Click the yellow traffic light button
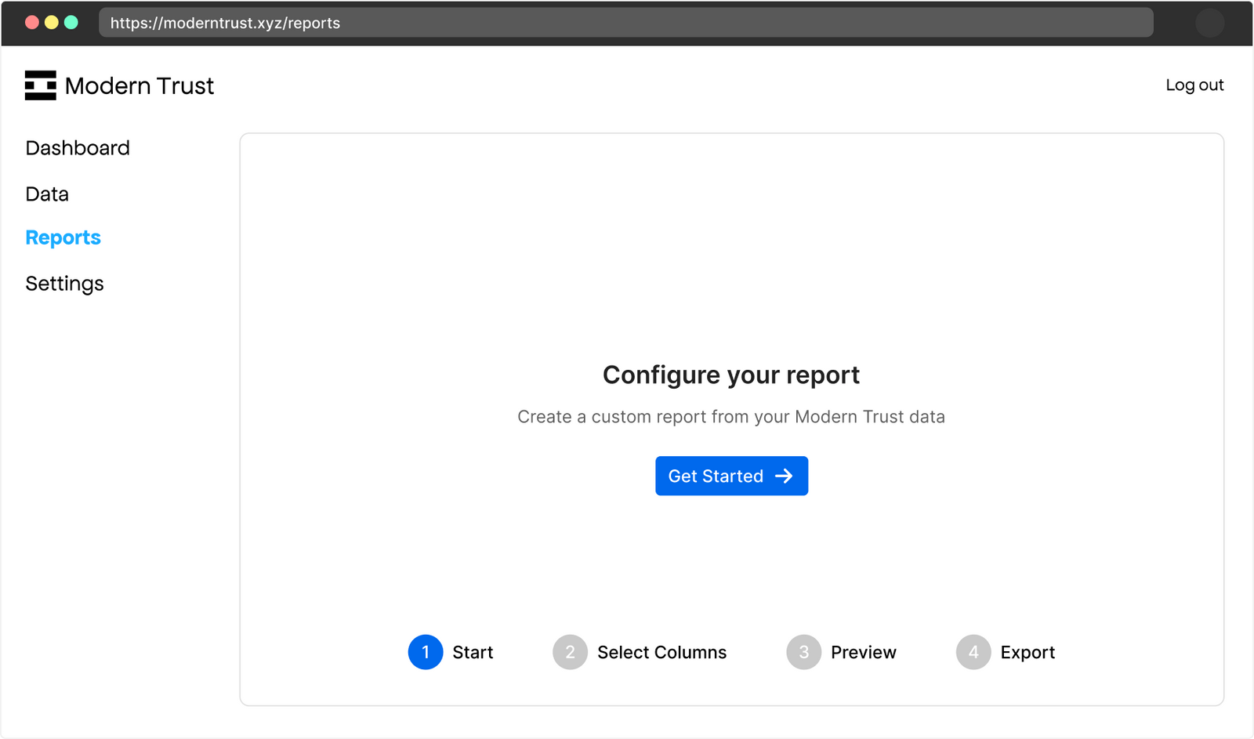This screenshot has width=1254, height=739. pos(51,23)
